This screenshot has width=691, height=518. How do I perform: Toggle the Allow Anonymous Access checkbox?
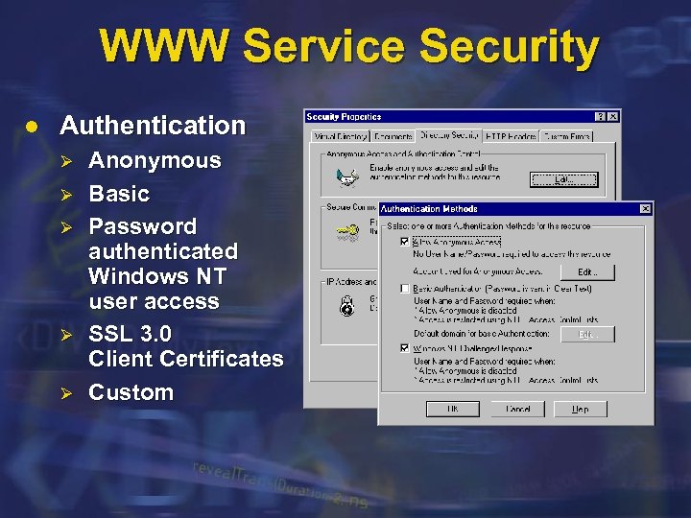(x=405, y=242)
